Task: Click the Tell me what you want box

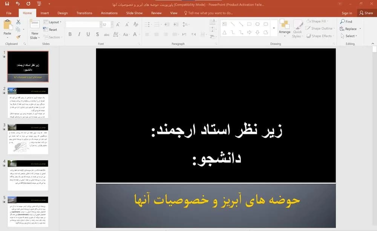Action: coord(208,13)
